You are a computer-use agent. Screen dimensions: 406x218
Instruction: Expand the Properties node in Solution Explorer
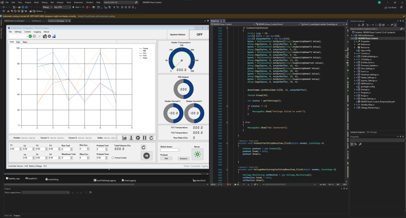355,41
